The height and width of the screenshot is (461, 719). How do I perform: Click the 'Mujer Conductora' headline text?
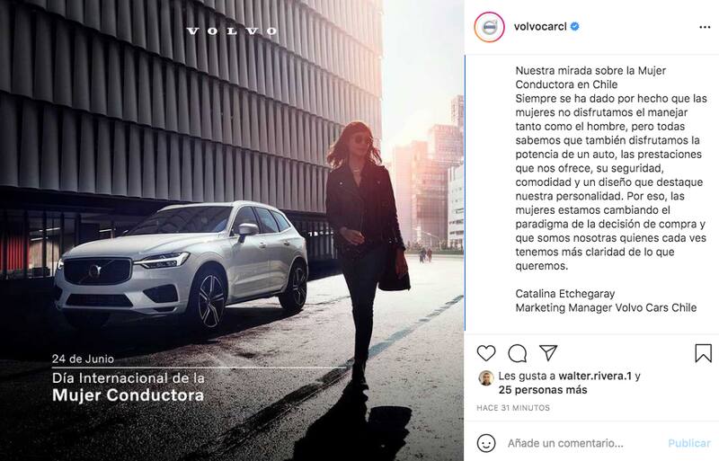[x=128, y=395]
